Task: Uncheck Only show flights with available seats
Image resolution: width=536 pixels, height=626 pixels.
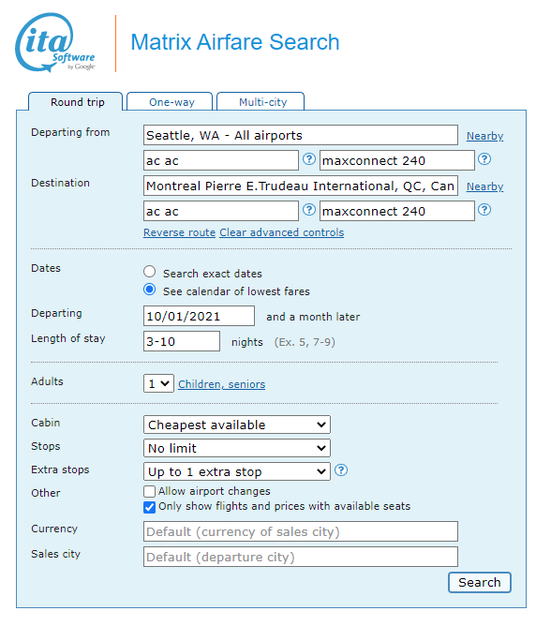Action: point(149,507)
